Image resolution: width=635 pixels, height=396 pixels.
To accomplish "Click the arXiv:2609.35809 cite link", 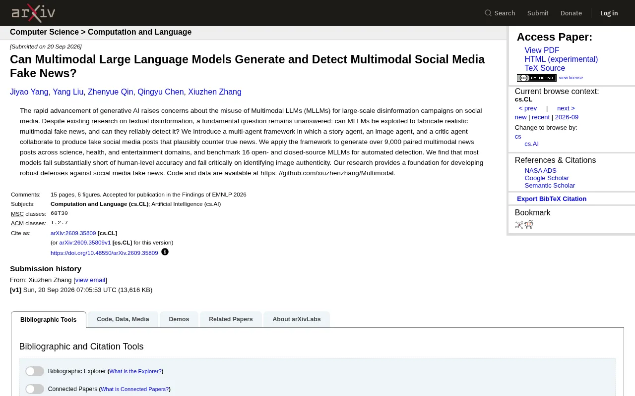I will [73, 233].
